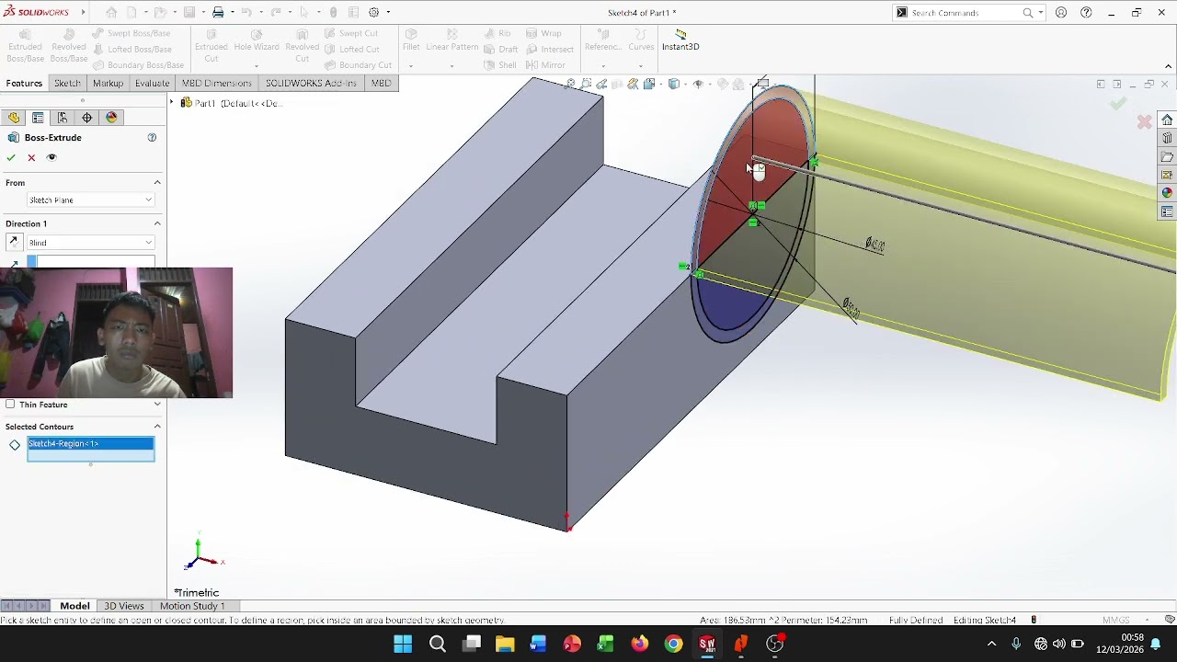Viewport: 1177px width, 662px height.
Task: Open the FeatureManager Design Tree tab
Action: point(13,118)
